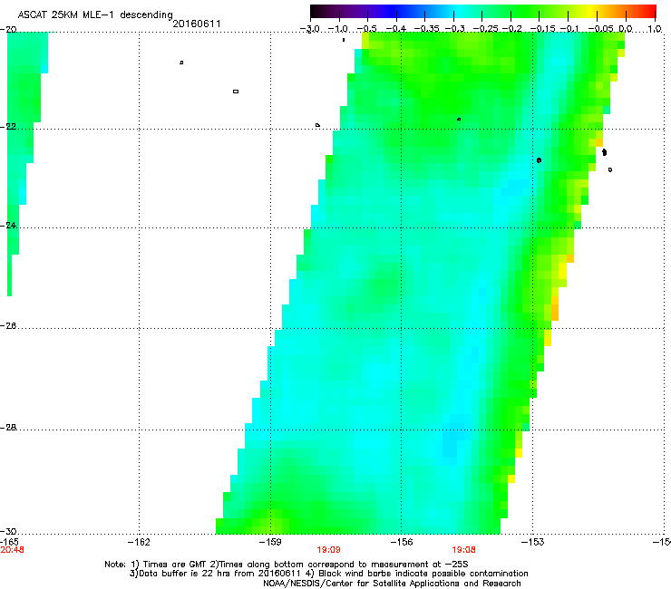Image resolution: width=671 pixels, height=589 pixels.
Task: Click the red time stamp '20:48'
Action: coord(12,550)
